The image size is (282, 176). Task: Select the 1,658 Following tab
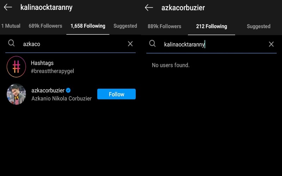pyautogui.click(x=88, y=26)
